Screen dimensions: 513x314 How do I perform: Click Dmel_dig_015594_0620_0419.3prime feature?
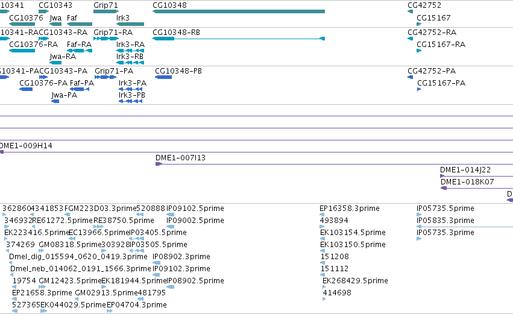pyautogui.click(x=78, y=257)
